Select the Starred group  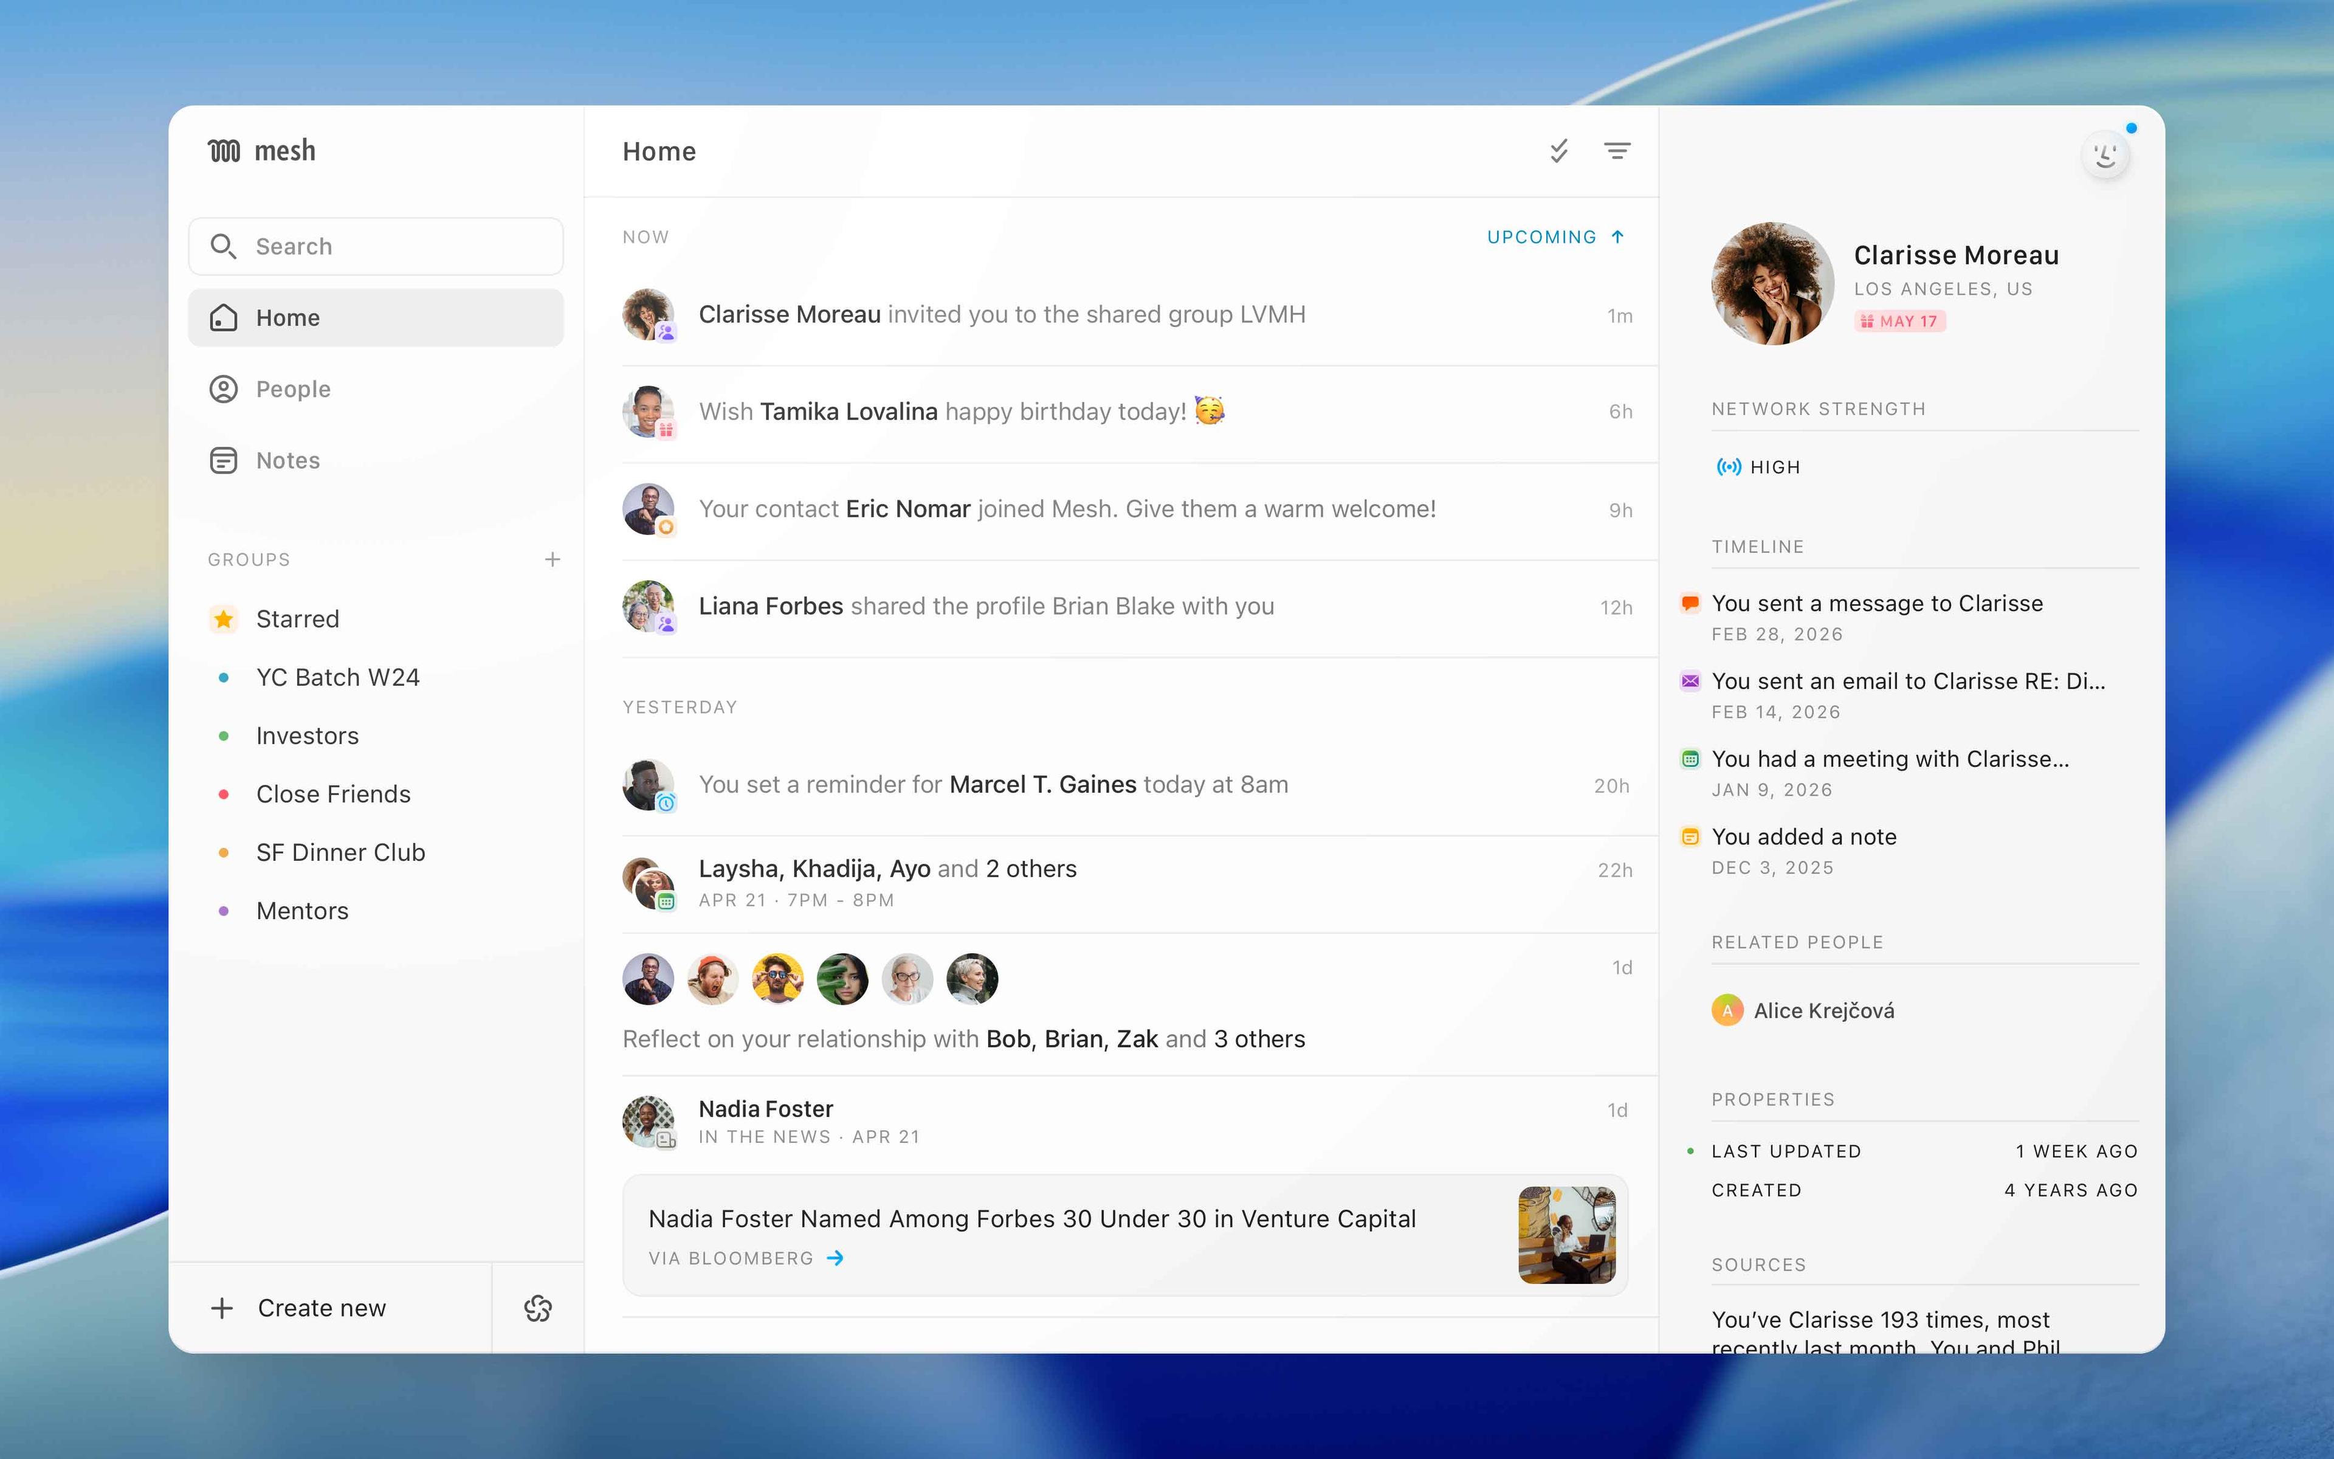(x=297, y=618)
